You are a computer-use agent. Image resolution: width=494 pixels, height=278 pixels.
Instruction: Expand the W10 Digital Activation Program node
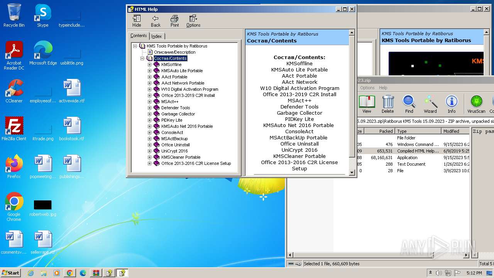pos(149,89)
